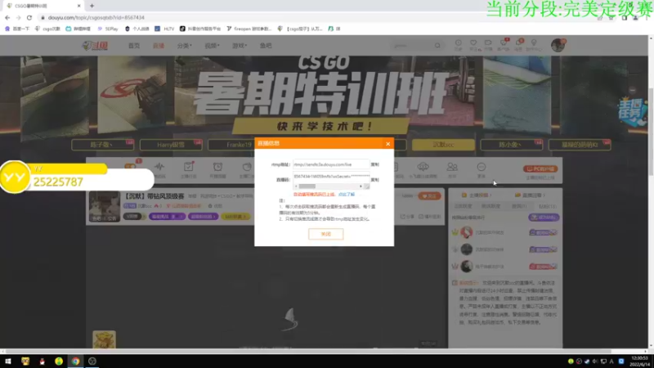
Task: Open the treasure chest icon below the stream
Action: (x=104, y=339)
